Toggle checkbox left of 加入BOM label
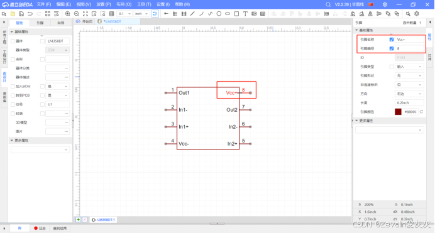The image size is (435, 233). (13, 87)
